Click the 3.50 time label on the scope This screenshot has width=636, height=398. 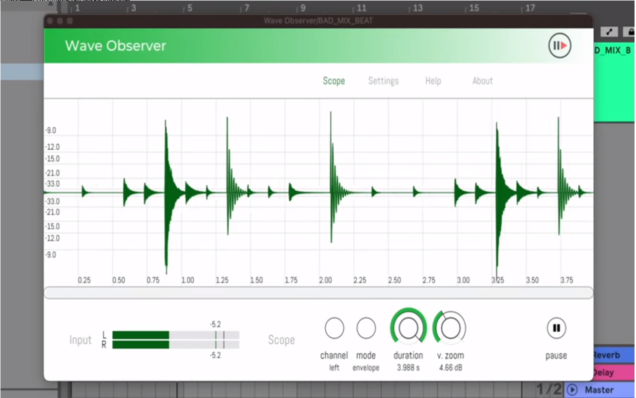532,280
